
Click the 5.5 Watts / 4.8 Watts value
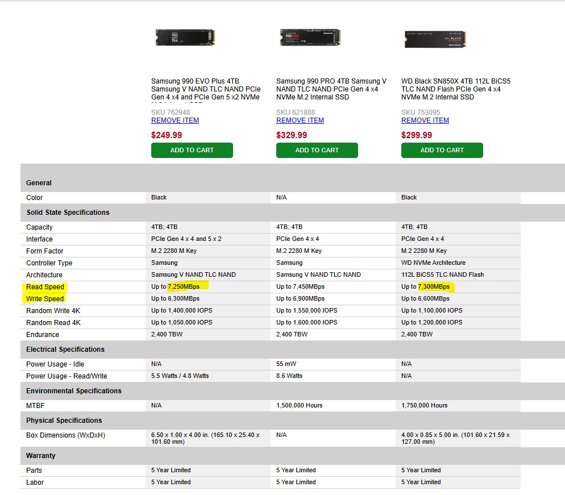(180, 376)
